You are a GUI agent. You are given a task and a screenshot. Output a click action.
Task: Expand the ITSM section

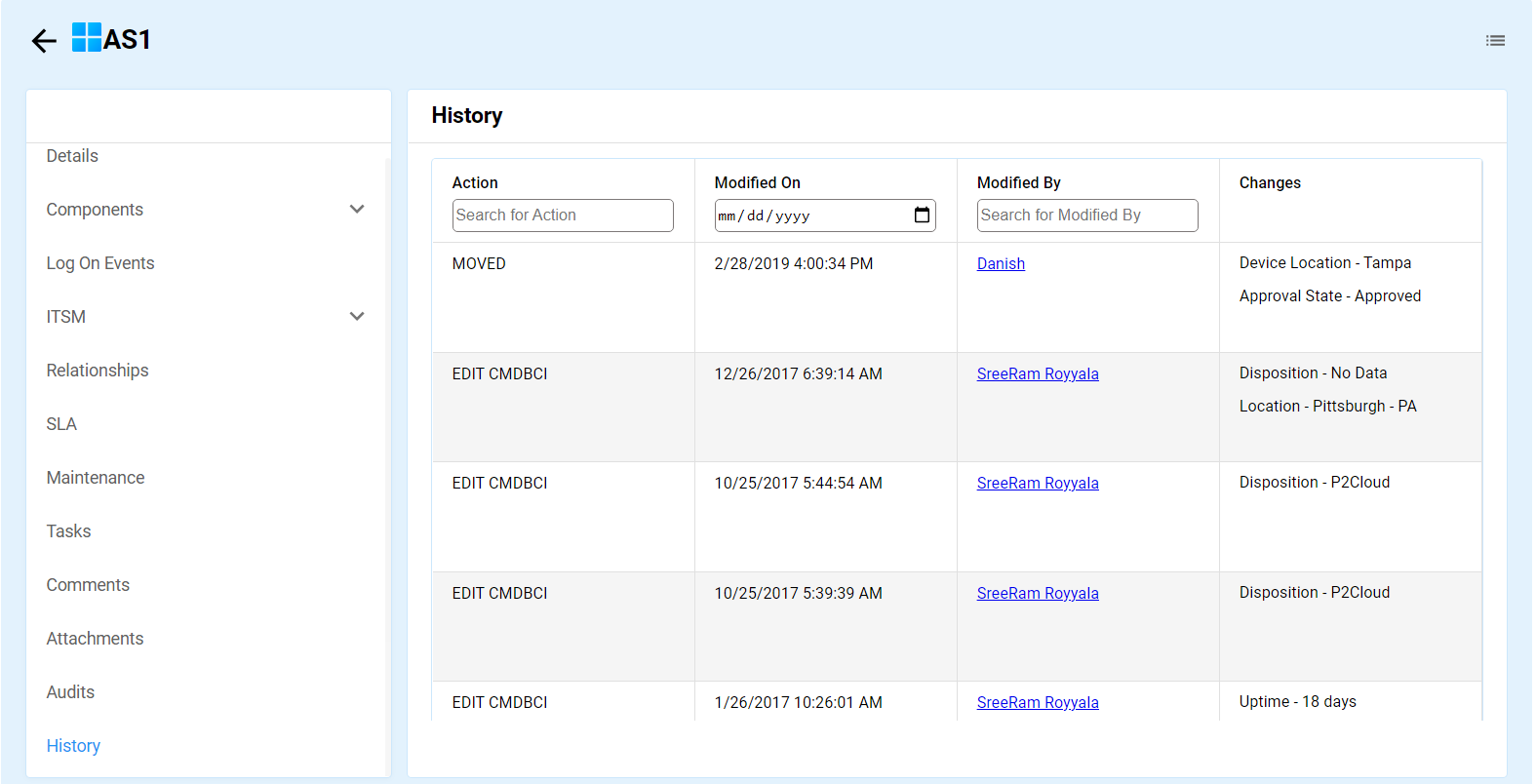point(357,317)
